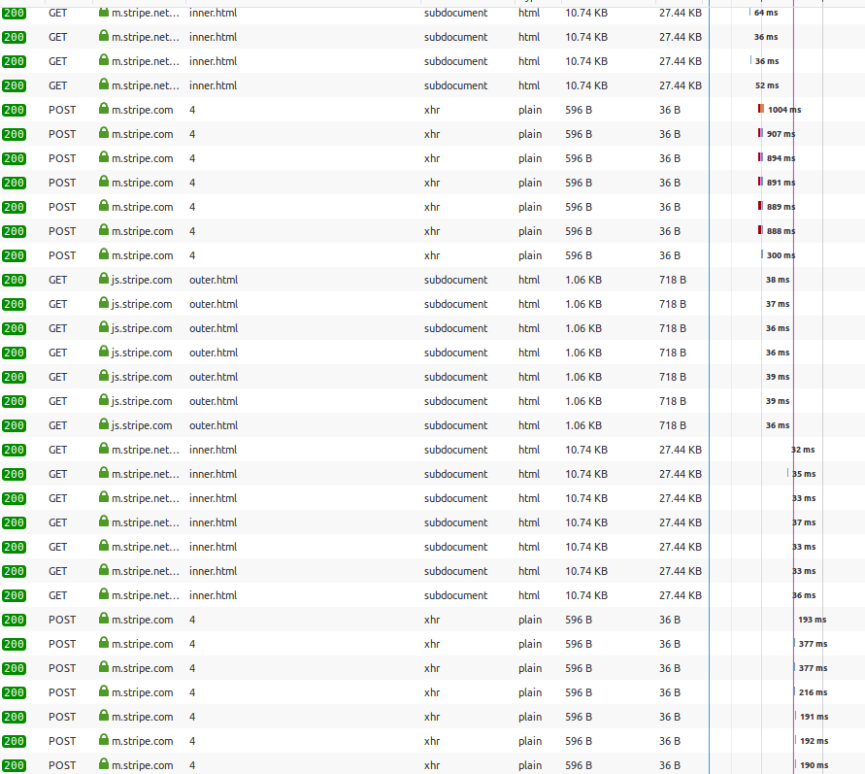The width and height of the screenshot is (865, 774).
Task: Click the 200 status badge in the 1004 ms row
Action: (x=14, y=110)
